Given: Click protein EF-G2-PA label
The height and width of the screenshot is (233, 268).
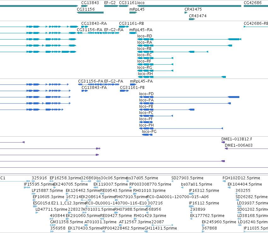Looking at the screenshot, I should [x=114, y=81].
